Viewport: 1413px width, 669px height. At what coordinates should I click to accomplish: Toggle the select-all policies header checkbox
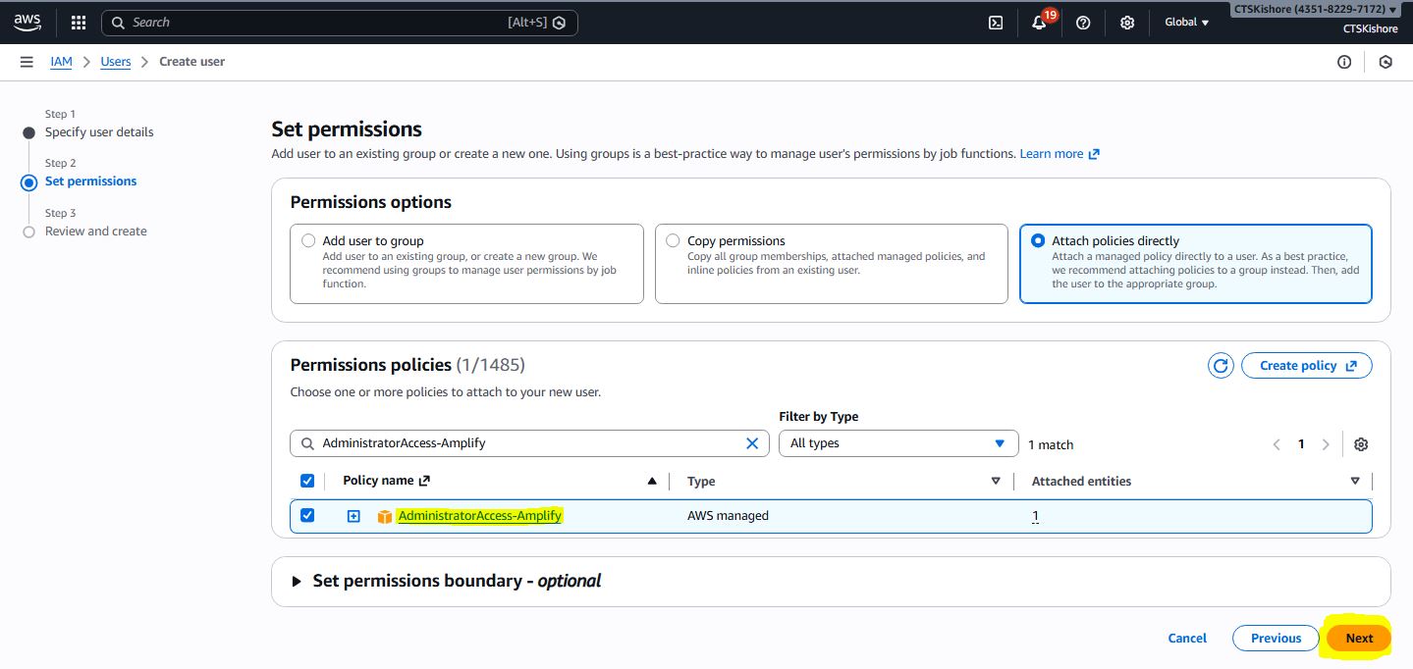(x=307, y=481)
